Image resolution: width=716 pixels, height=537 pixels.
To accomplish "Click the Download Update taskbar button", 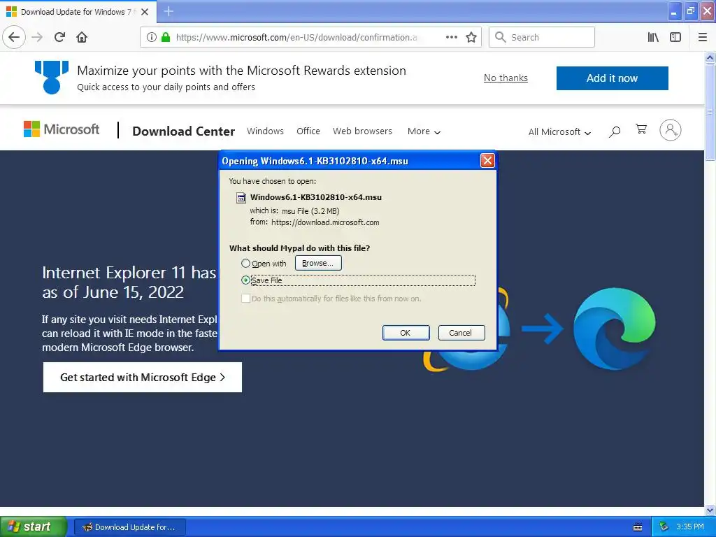I will tap(129, 527).
